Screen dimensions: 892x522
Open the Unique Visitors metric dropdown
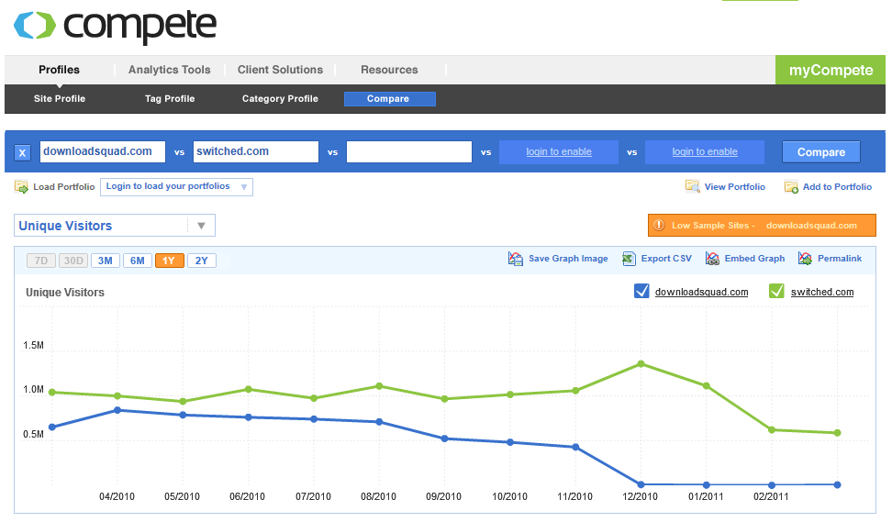click(115, 225)
